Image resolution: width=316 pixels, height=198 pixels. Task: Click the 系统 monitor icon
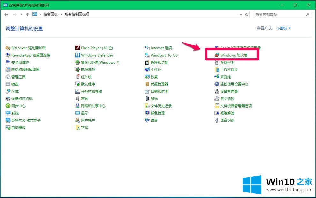(8, 113)
